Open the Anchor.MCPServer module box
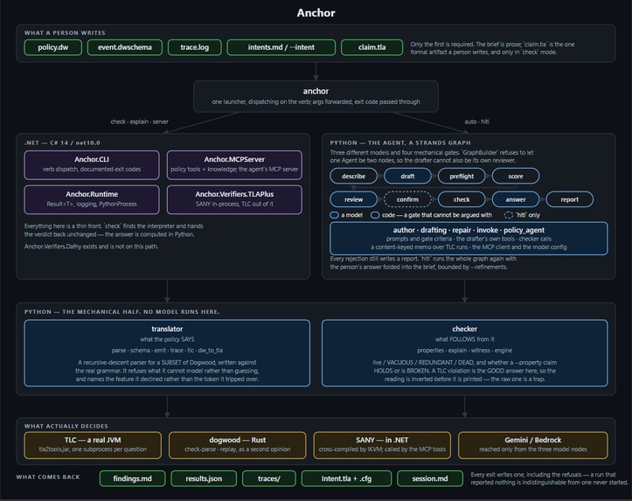This screenshot has height=501, width=632. coord(234,164)
